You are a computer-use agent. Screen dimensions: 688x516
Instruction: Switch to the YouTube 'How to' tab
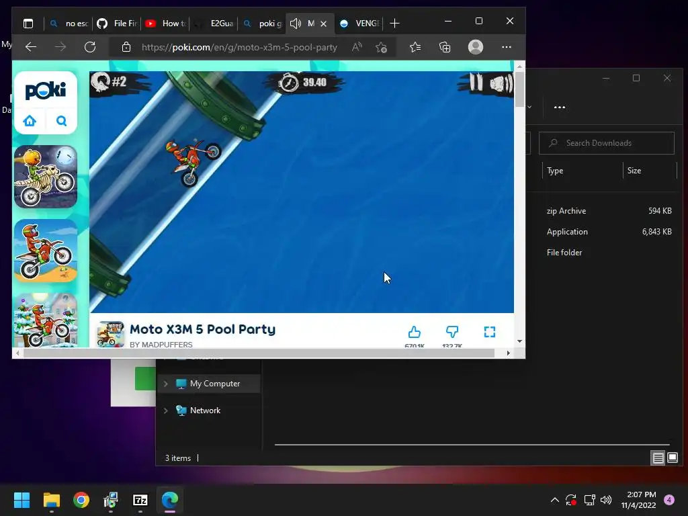pos(165,24)
